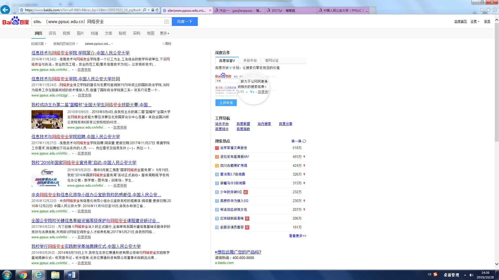The image size is (499, 280).
Task: Click the page refresh icon in address bar
Action: pyautogui.click(x=157, y=10)
